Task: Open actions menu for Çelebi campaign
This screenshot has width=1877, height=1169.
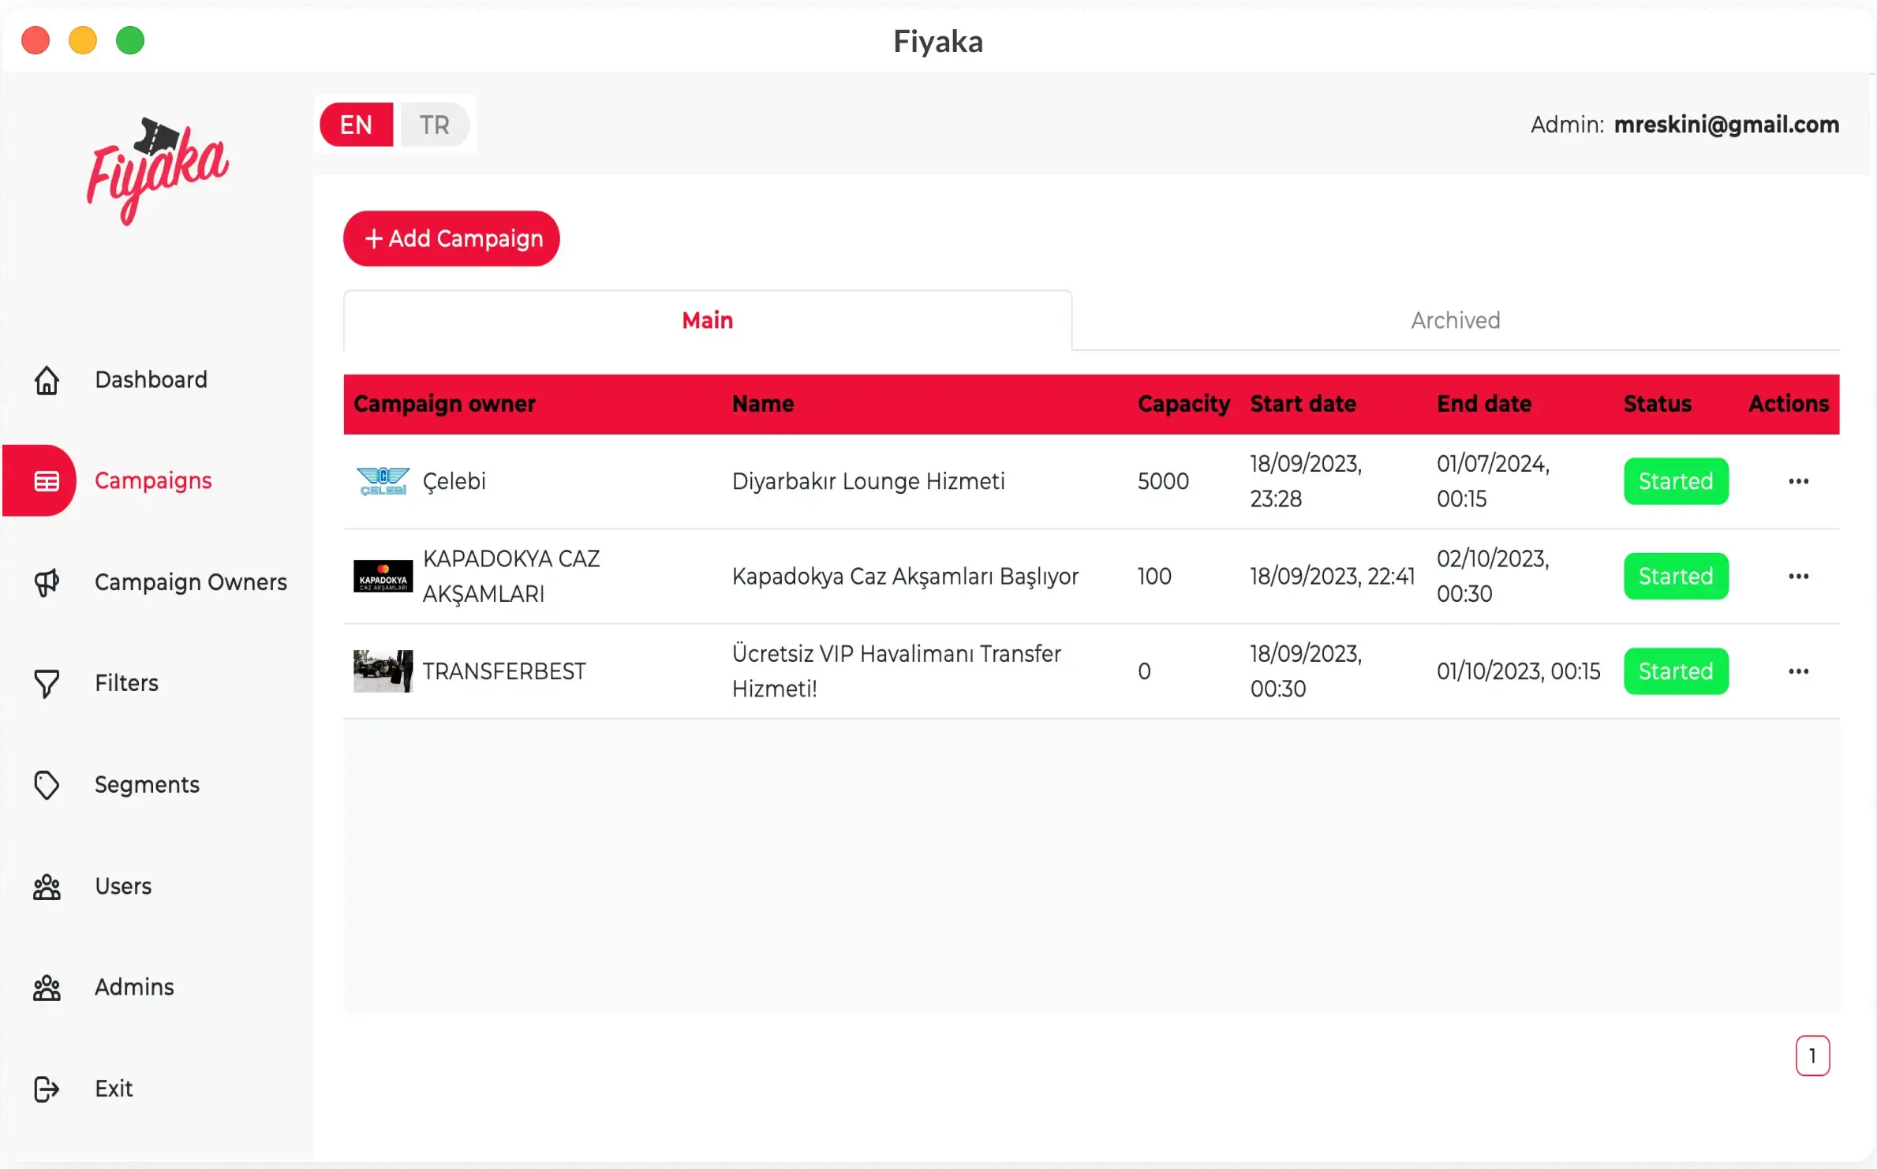Action: pyautogui.click(x=1798, y=481)
